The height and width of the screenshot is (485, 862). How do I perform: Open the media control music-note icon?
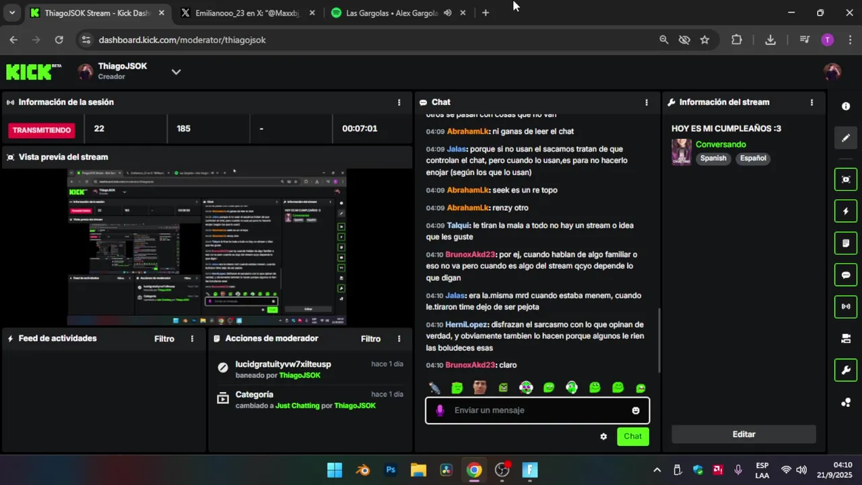pyautogui.click(x=804, y=40)
